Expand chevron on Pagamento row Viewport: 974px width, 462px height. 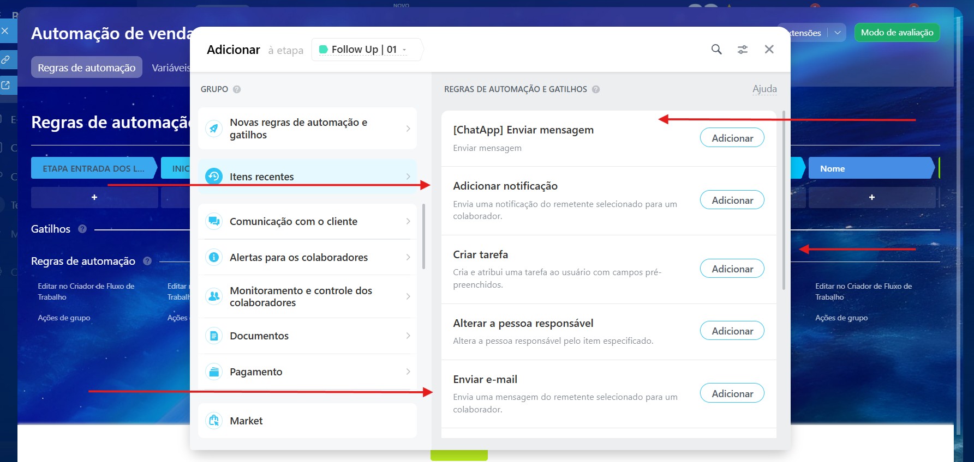(408, 372)
